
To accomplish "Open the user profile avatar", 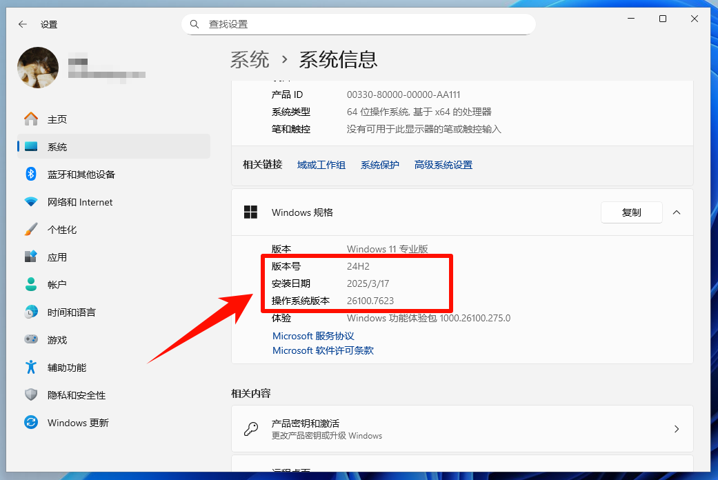I will point(38,68).
